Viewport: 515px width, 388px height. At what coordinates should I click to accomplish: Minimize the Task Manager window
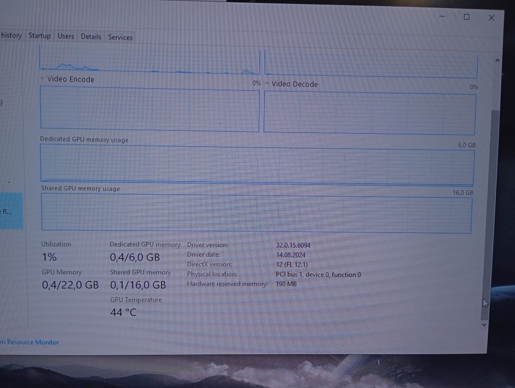(442, 17)
